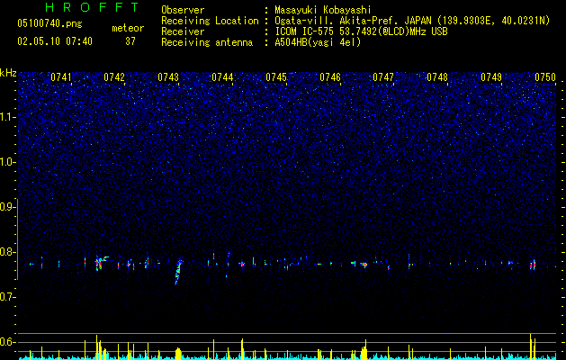This screenshot has height=360, width=566.
Task: Click the 0747 time marker
Action: pos(383,77)
